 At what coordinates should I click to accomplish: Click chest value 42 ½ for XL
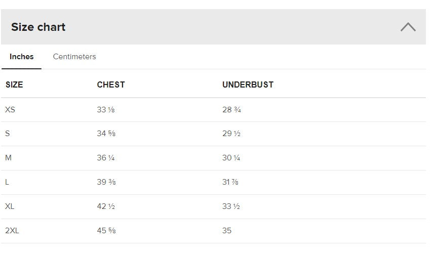click(x=106, y=206)
